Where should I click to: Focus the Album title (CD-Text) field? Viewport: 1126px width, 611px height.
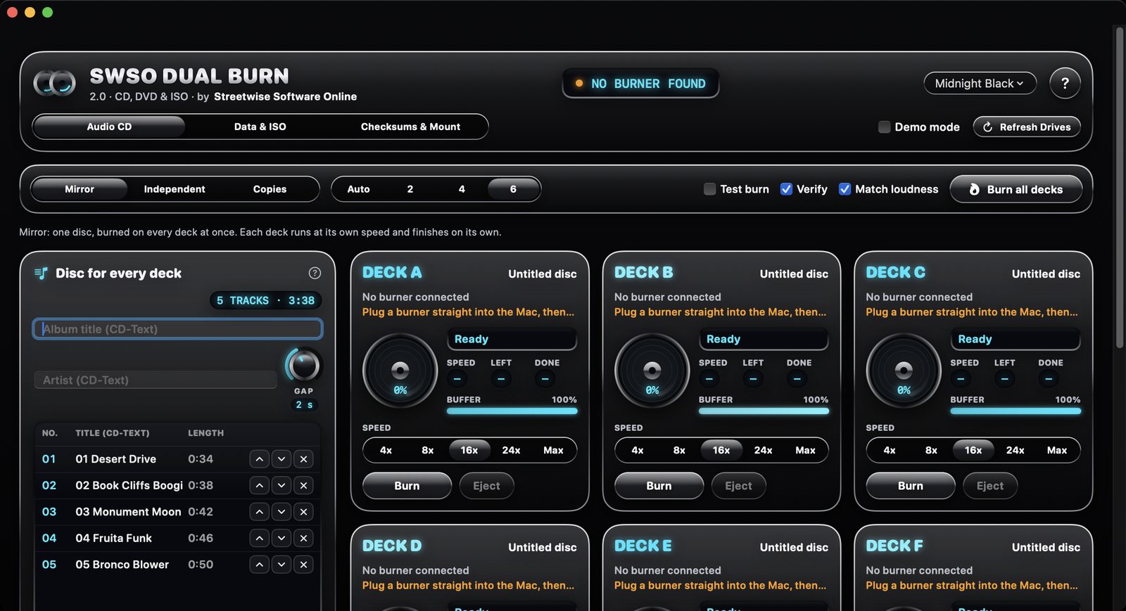click(x=178, y=329)
